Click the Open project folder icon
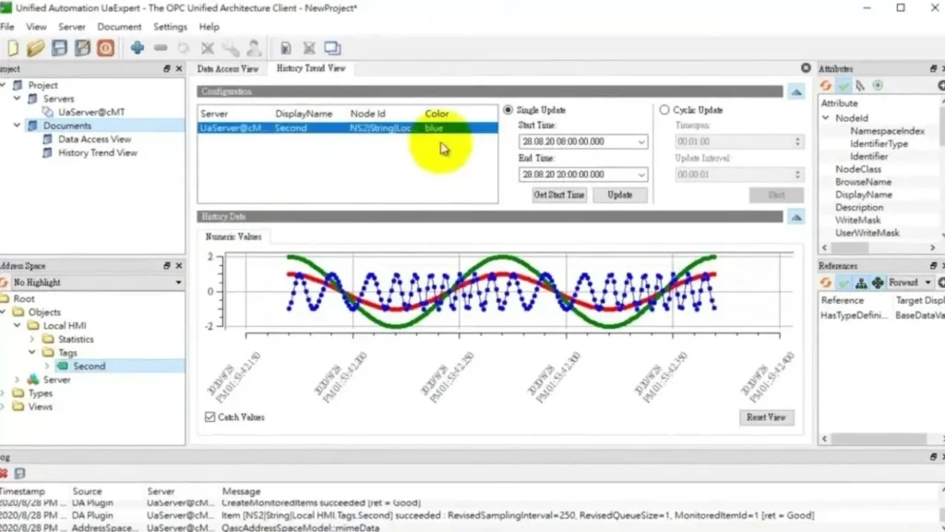This screenshot has height=532, width=945. pyautogui.click(x=35, y=48)
